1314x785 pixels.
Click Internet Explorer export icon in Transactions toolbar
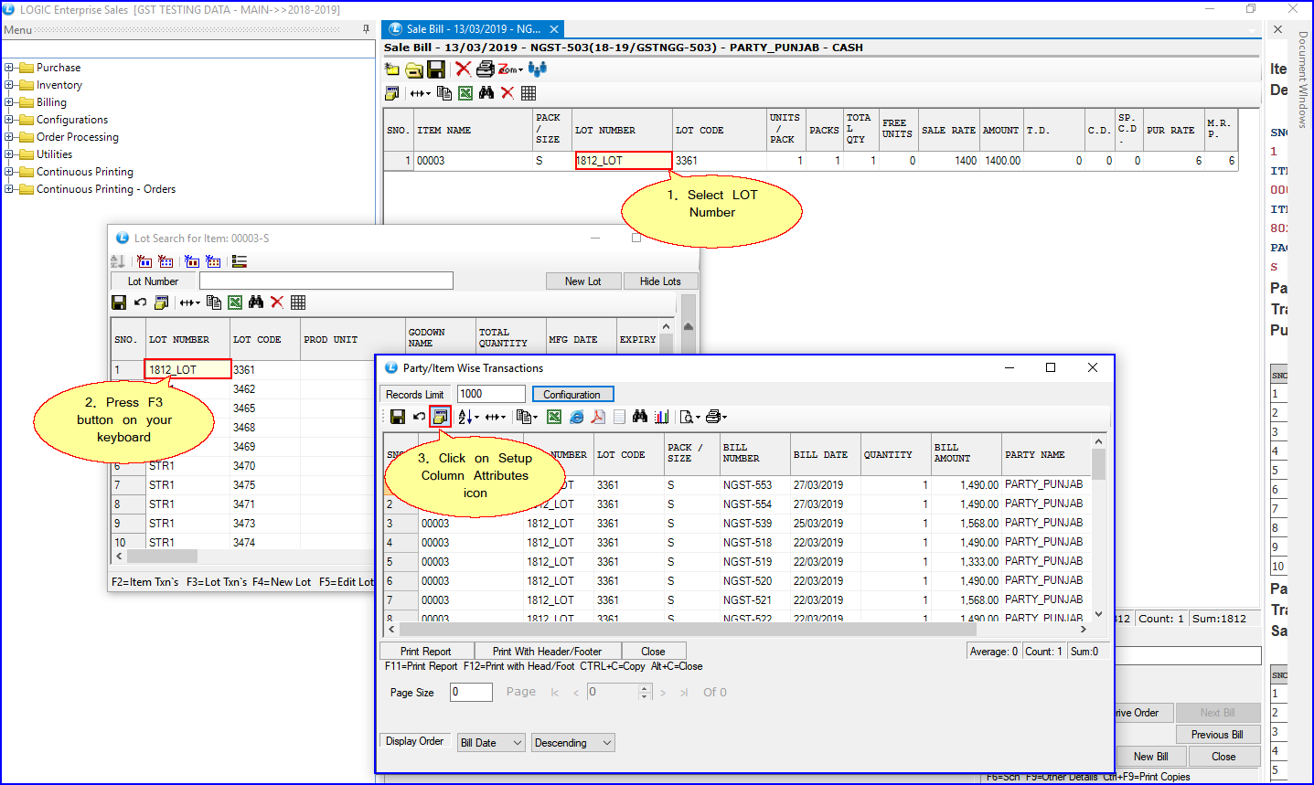coord(576,417)
